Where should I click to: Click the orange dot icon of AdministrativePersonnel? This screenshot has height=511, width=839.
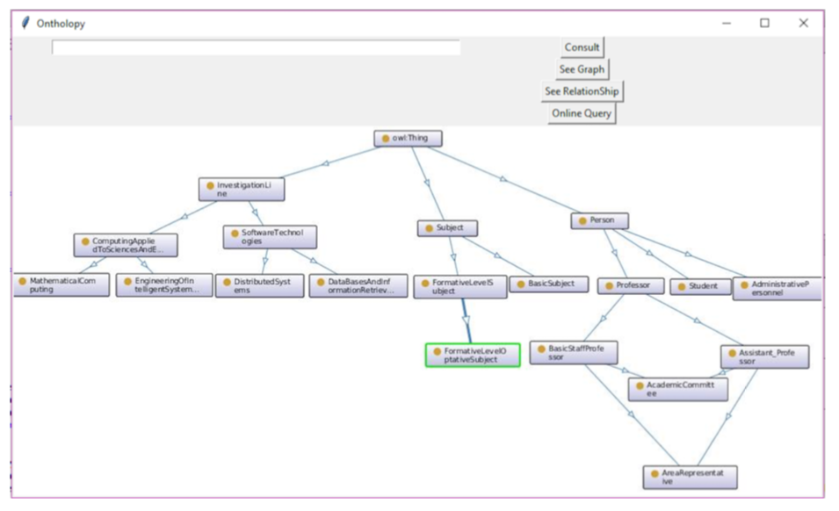[744, 284]
